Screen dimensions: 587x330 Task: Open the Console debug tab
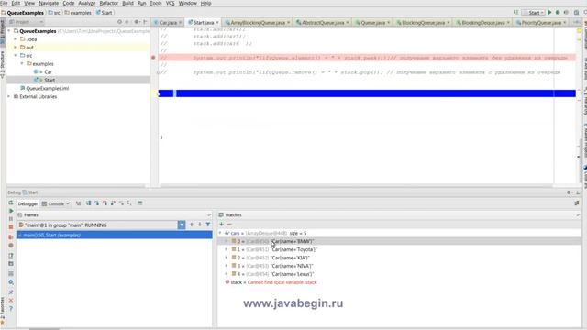tap(55, 203)
